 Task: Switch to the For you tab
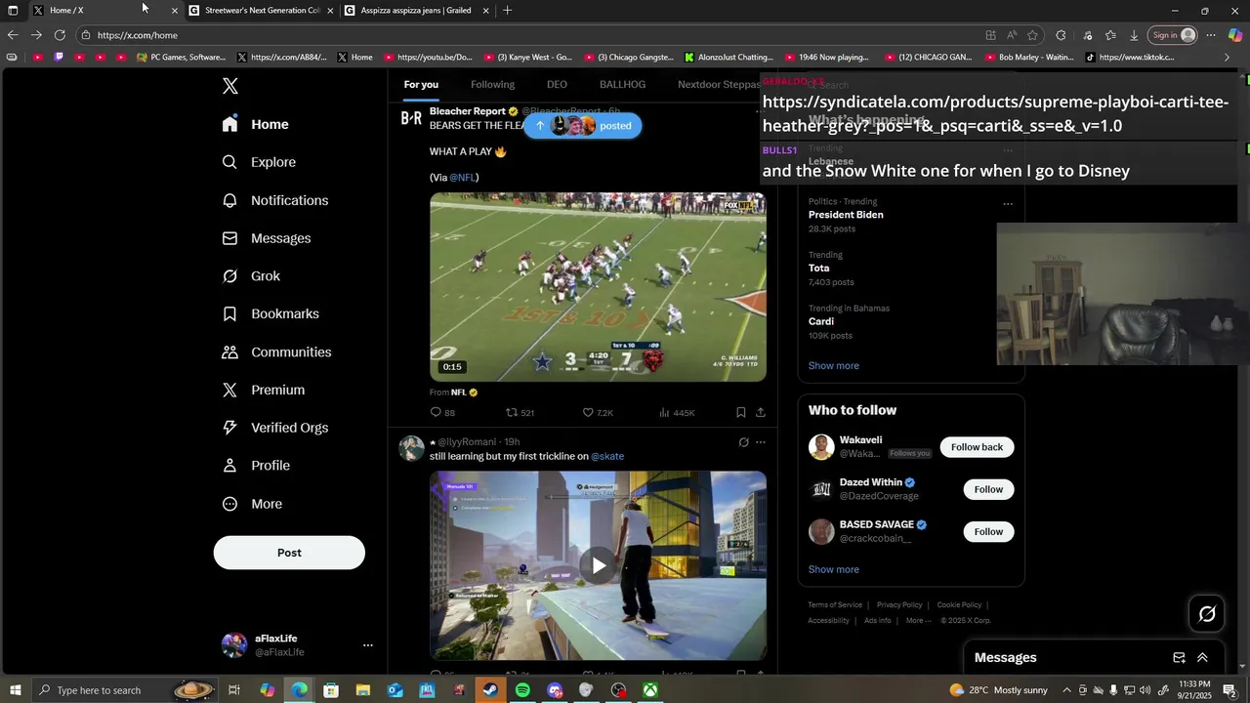pyautogui.click(x=421, y=85)
